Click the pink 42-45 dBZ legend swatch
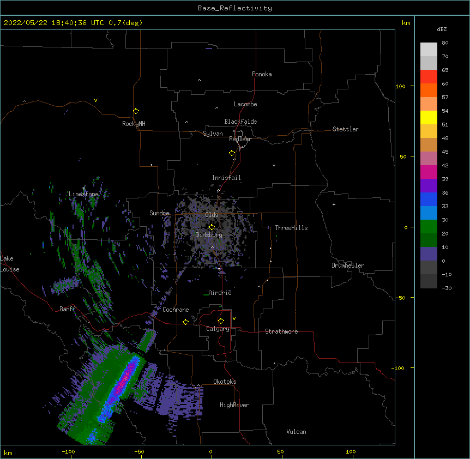Image resolution: width=470 pixels, height=459 pixels. [429, 158]
